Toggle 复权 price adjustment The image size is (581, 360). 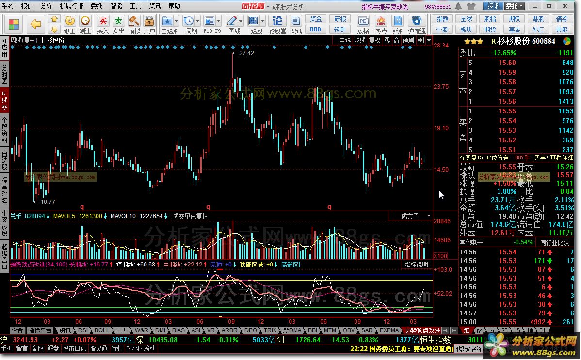point(374,40)
